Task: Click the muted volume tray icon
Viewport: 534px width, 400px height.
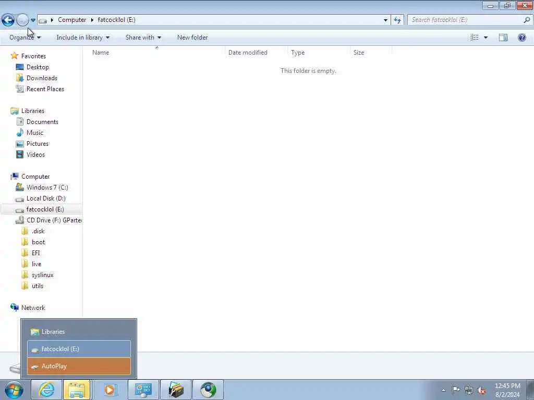Action: pos(481,390)
